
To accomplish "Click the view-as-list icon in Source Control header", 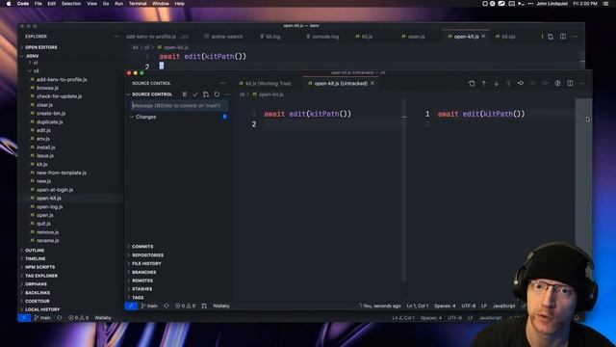I will (x=185, y=94).
